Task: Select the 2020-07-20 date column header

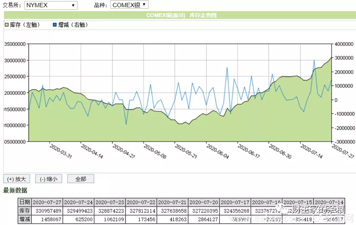Action: [x=204, y=202]
